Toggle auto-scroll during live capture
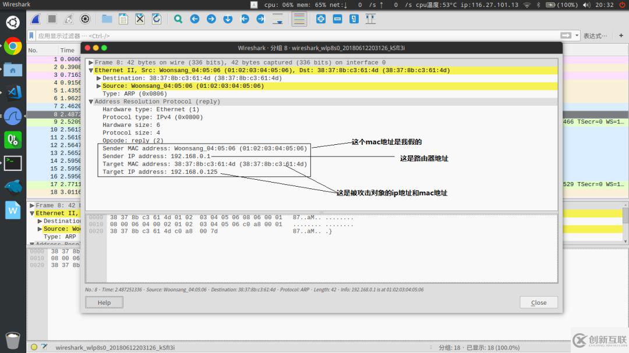Viewport: 629px width, 353px height. pyautogui.click(x=278, y=19)
